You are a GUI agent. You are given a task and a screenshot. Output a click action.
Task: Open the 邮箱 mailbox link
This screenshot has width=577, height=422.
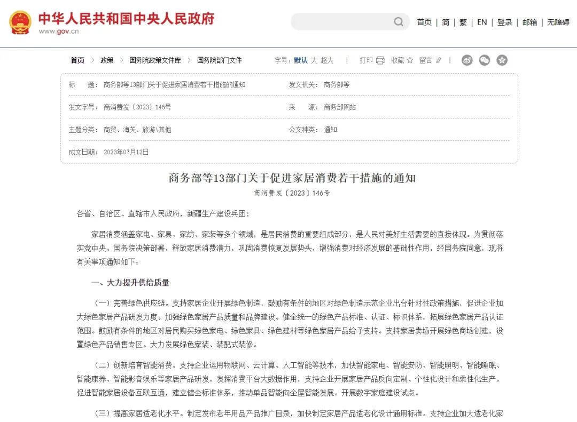(529, 22)
